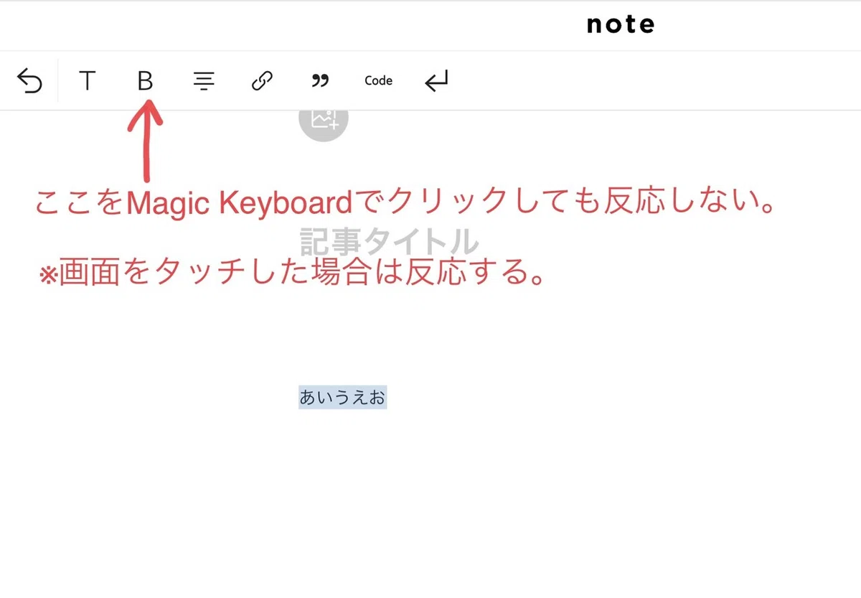The width and height of the screenshot is (861, 598).
Task: Apply Code formatting to the selection
Action: pos(378,81)
